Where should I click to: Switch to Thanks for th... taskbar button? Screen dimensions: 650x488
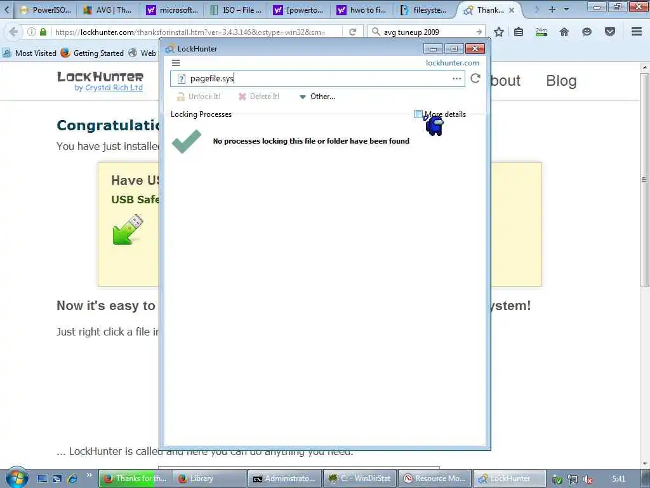pos(135,478)
